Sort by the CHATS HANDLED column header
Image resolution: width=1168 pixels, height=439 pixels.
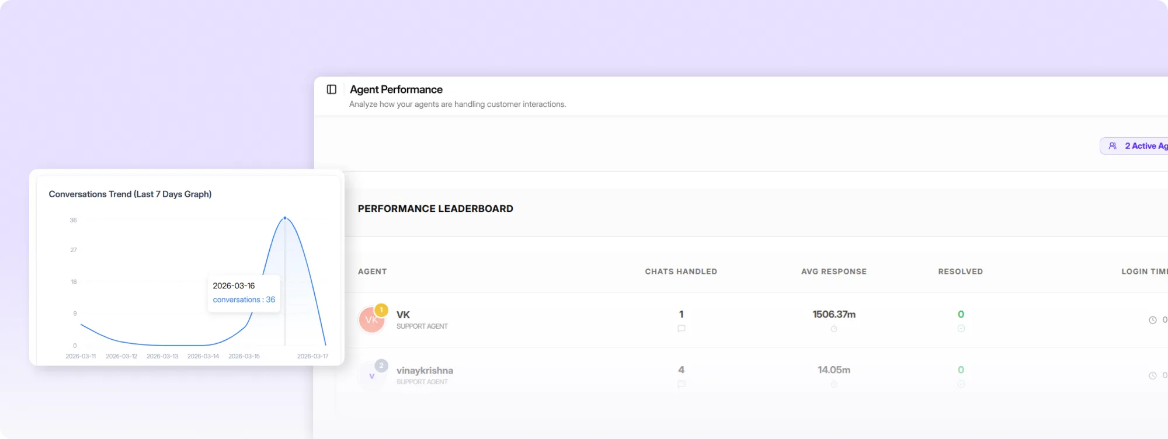(681, 271)
